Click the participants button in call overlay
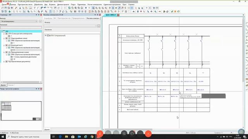The image size is (248, 139). [x=124, y=134]
